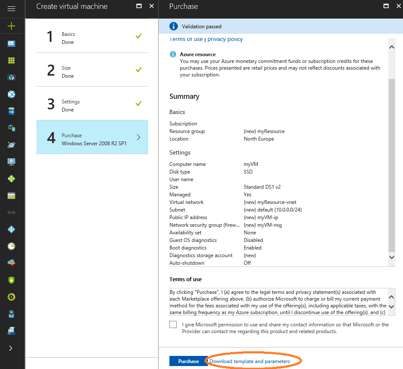
Task: Select step 4 Purchase Windows Server 2008
Action: (x=92, y=137)
